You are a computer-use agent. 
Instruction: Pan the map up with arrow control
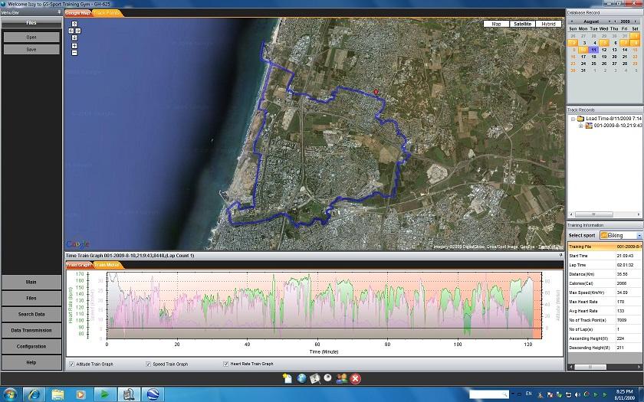tap(74, 24)
